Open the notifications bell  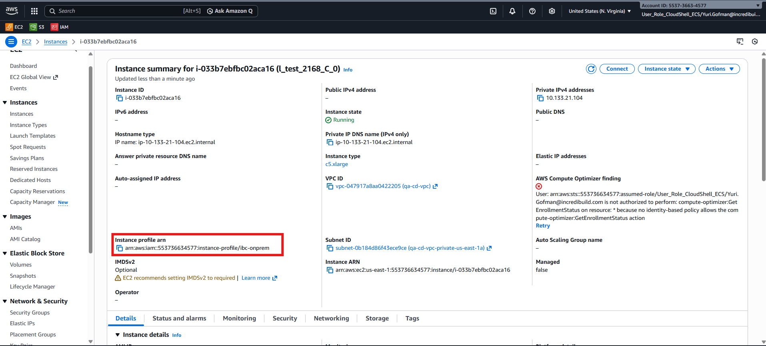512,11
